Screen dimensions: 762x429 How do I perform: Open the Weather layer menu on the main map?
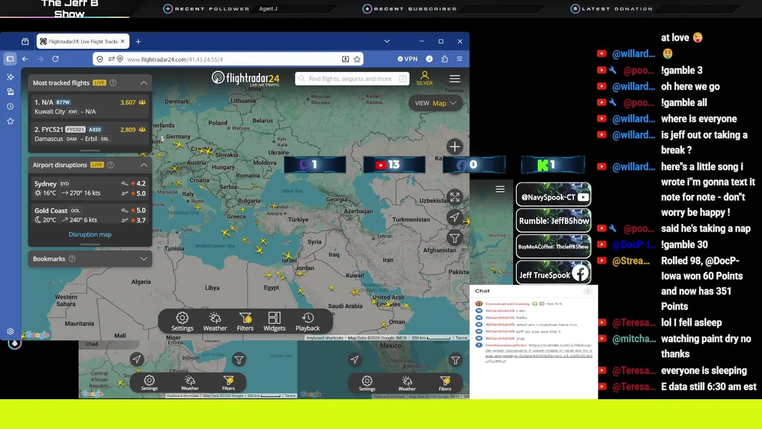point(215,322)
